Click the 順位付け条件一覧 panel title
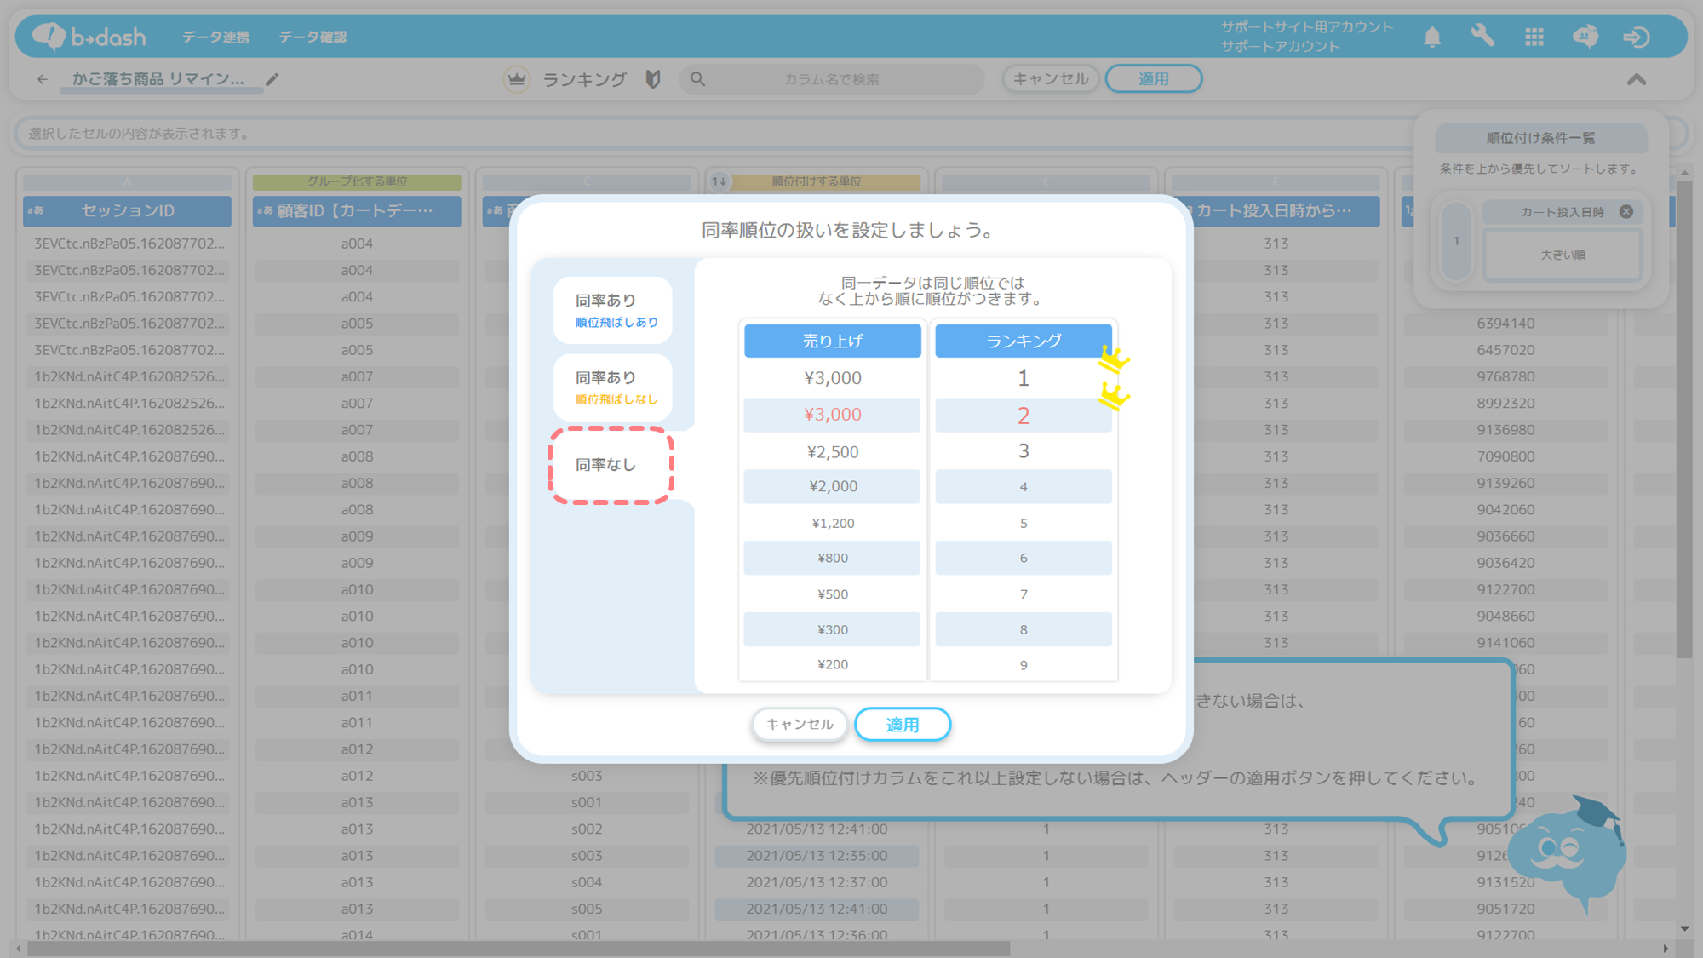 click(1540, 138)
